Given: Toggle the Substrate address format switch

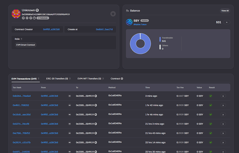Looking at the screenshot, I should point(43,18).
